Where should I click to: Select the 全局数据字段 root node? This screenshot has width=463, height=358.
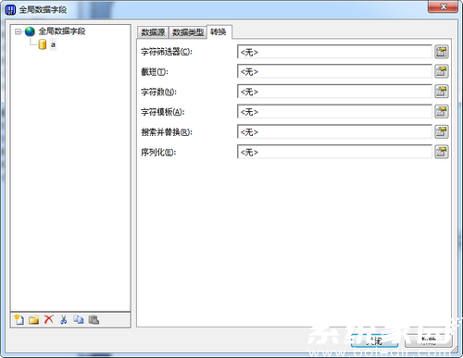[x=62, y=31]
